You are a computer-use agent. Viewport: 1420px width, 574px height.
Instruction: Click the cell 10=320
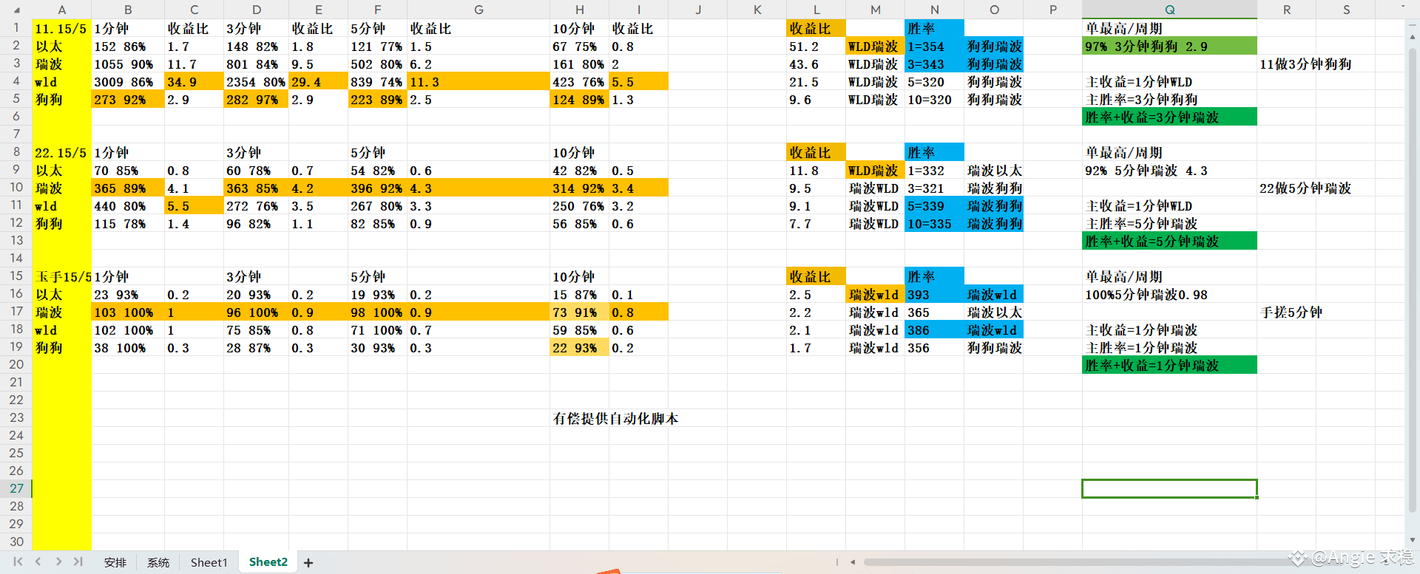coord(935,99)
